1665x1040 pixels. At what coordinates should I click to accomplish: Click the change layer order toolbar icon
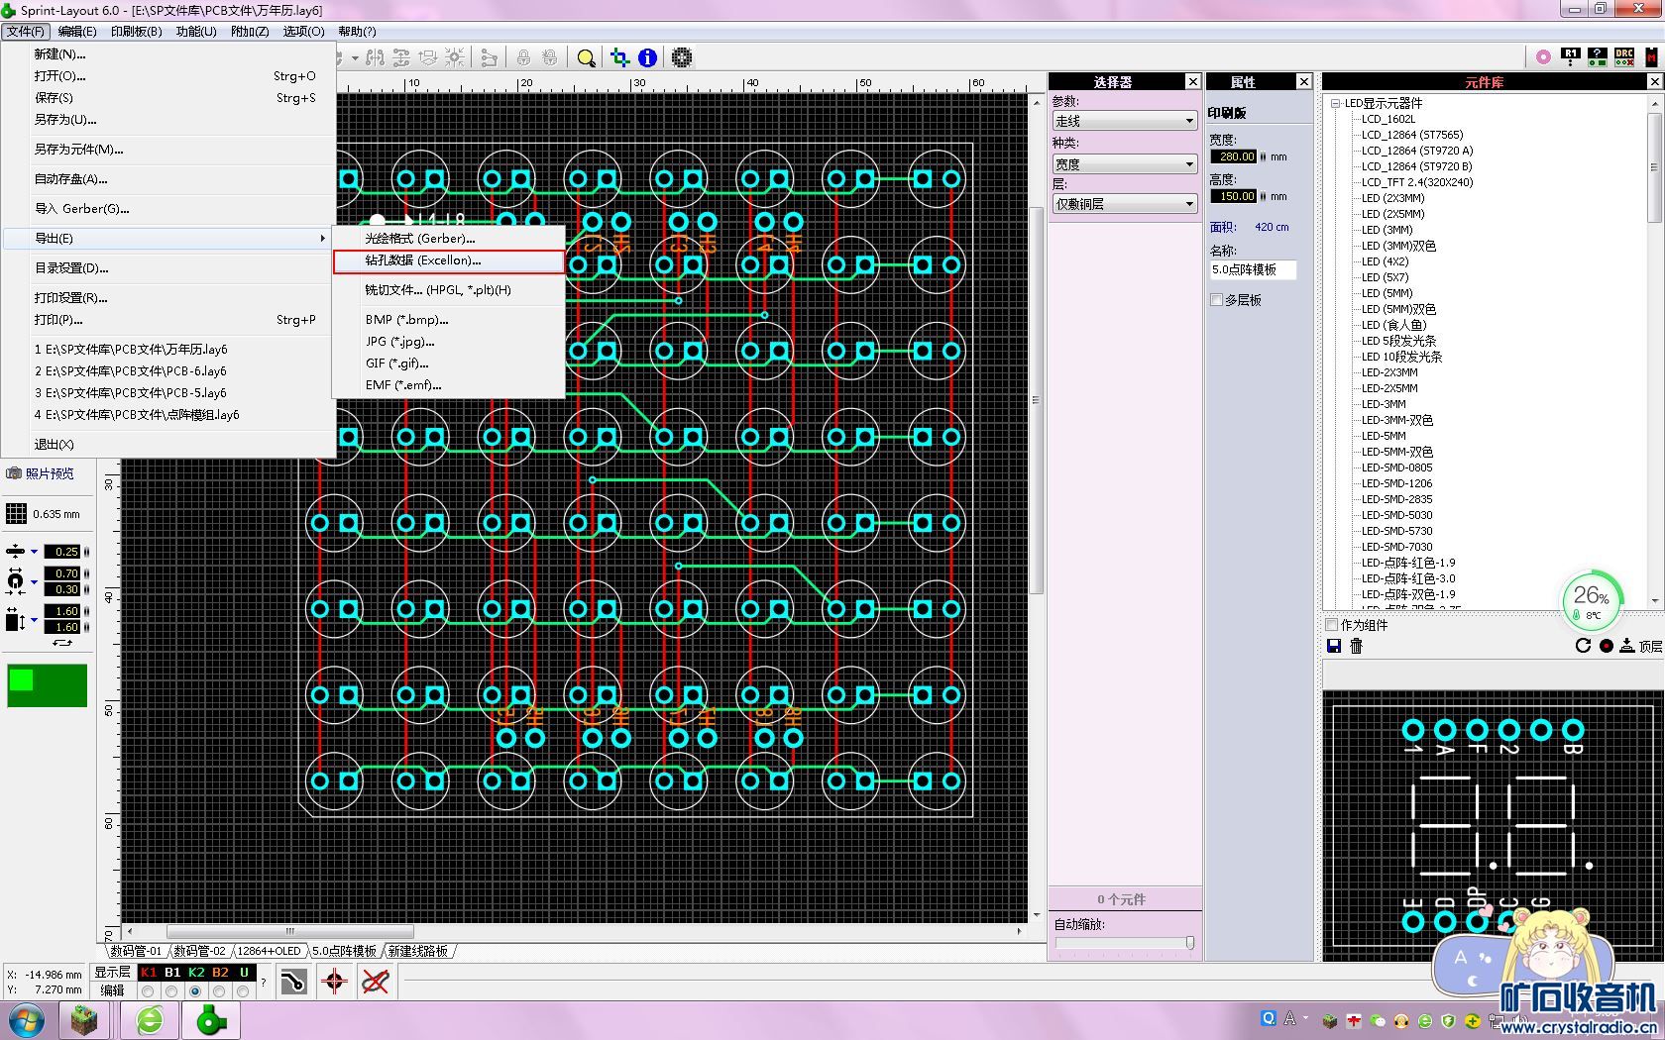(x=428, y=57)
